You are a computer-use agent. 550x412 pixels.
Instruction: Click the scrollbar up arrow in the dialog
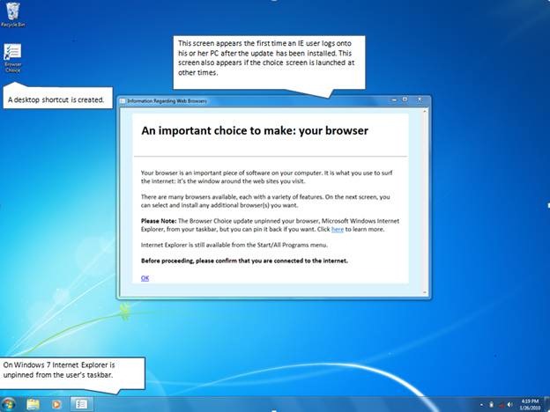coord(425,112)
